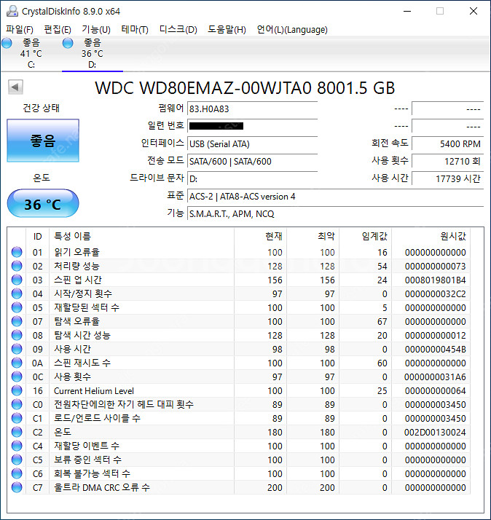Click the interface field USB (Serial ATA)
Viewport: 491px width, 520px height.
[253, 144]
